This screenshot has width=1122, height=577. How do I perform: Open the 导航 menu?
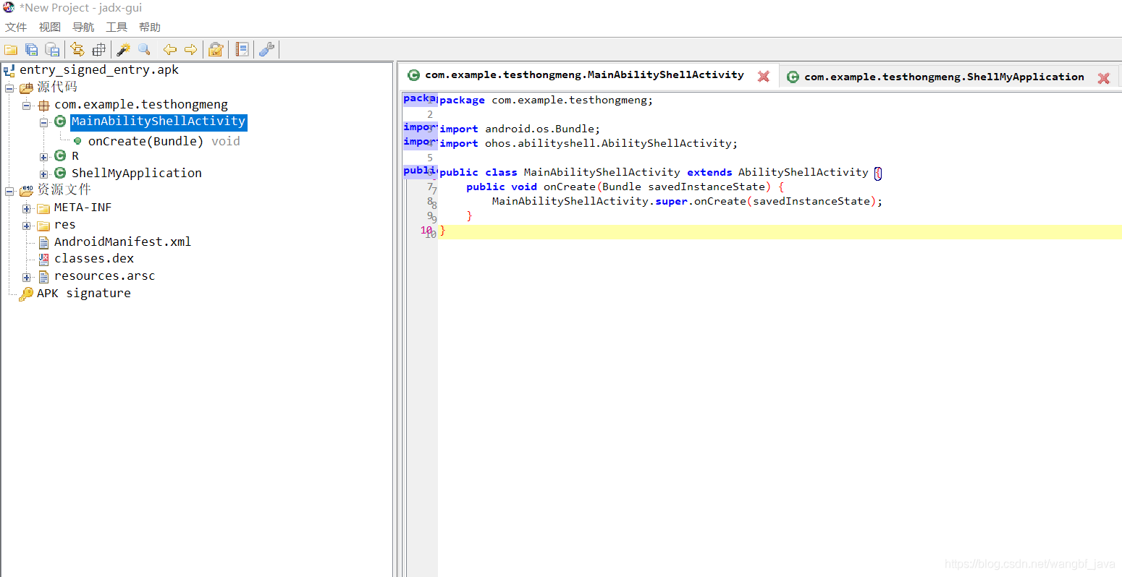click(x=83, y=27)
